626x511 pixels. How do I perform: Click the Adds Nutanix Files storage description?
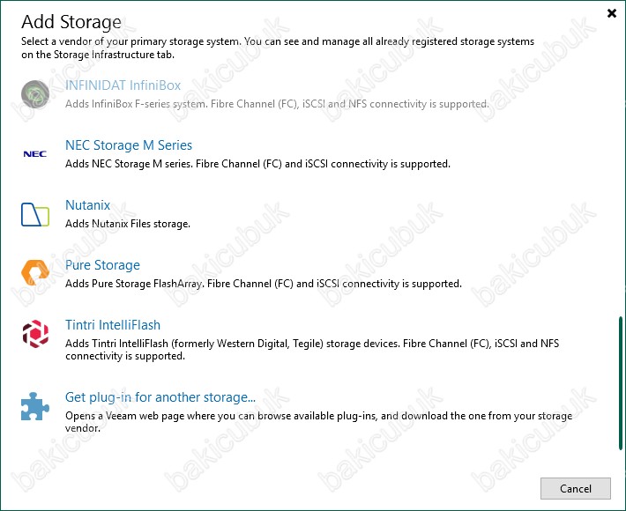[128, 224]
